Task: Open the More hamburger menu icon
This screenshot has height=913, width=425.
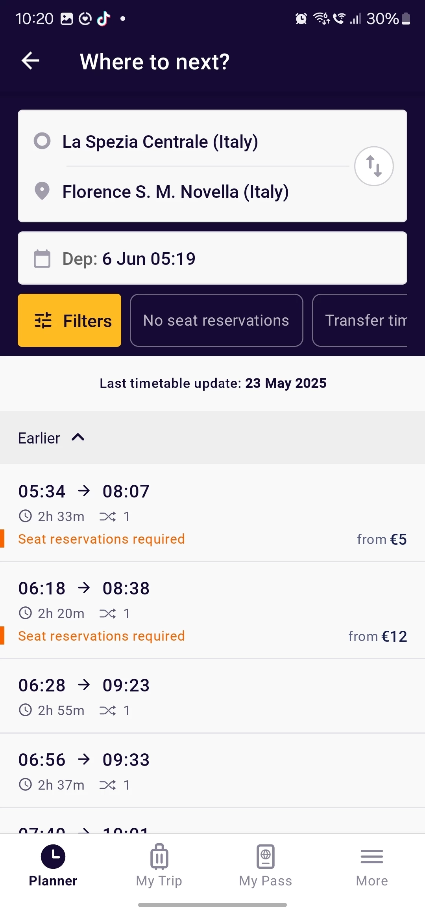Action: pyautogui.click(x=371, y=856)
